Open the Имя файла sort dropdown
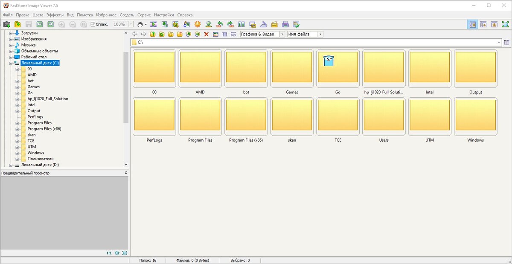The height and width of the screenshot is (264, 512). [x=320, y=34]
